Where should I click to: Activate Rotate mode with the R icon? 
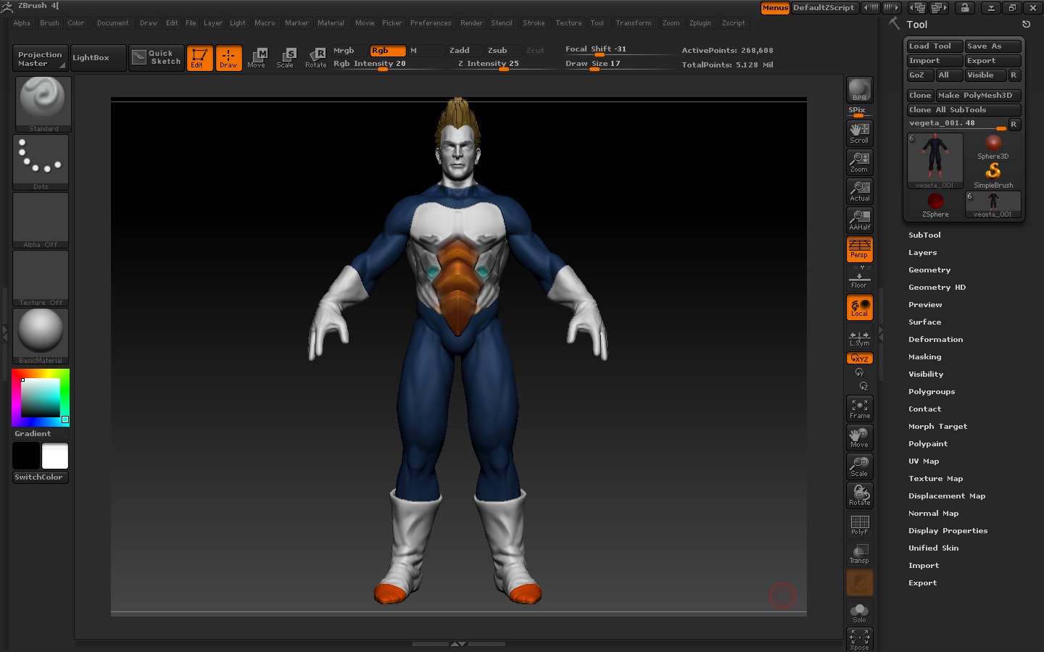(315, 58)
